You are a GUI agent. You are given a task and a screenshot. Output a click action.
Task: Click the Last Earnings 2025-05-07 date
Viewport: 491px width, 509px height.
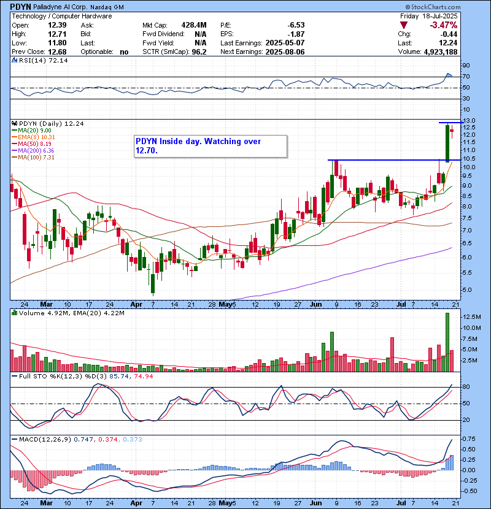[x=285, y=43]
